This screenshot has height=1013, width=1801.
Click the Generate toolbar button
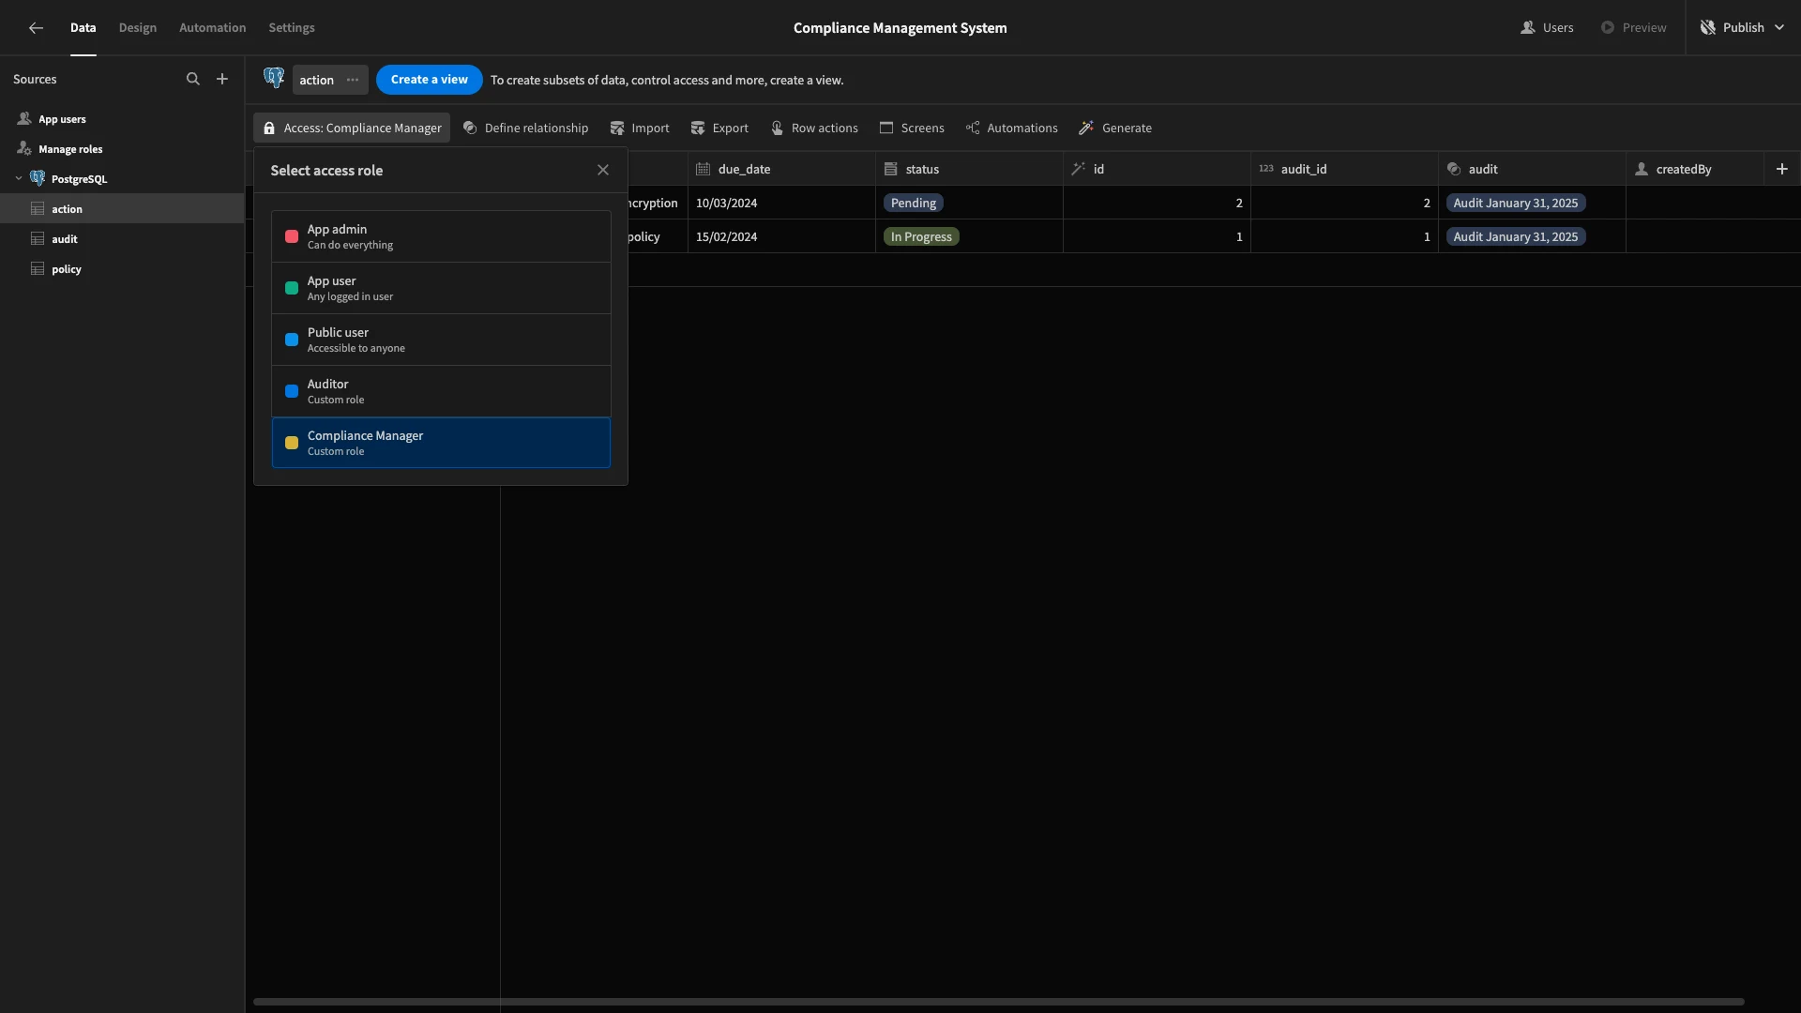click(1115, 129)
